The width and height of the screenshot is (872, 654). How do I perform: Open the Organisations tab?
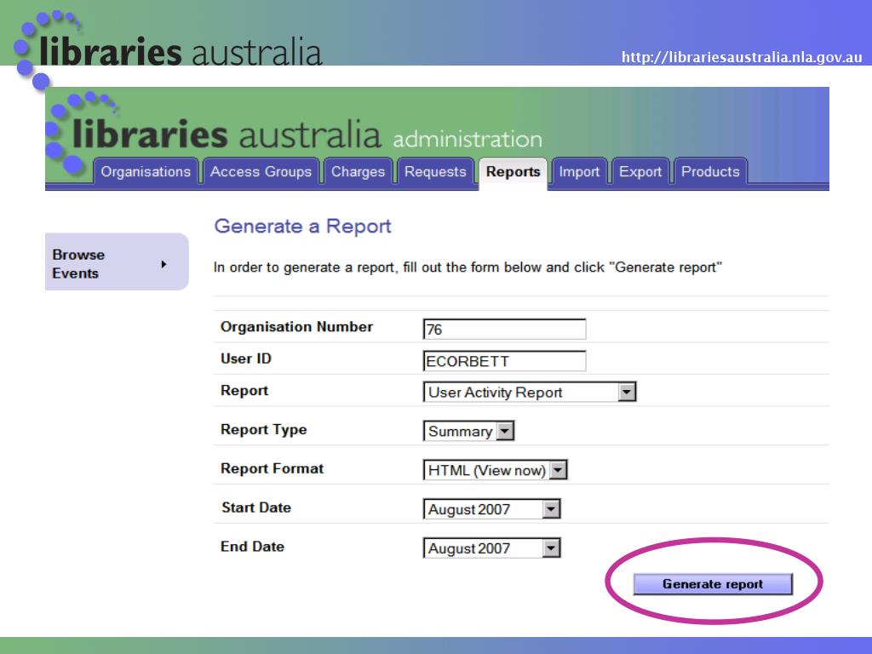pos(146,172)
